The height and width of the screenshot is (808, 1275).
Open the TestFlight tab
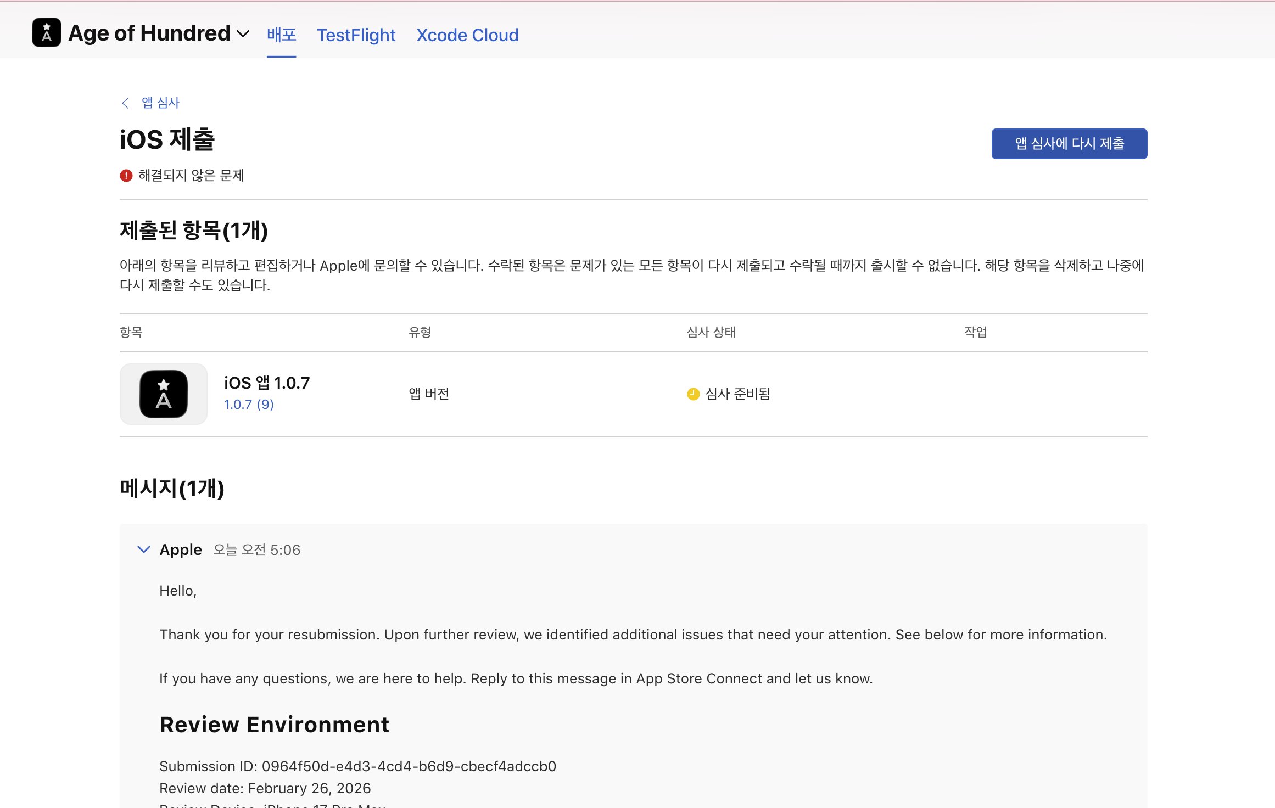click(x=356, y=35)
